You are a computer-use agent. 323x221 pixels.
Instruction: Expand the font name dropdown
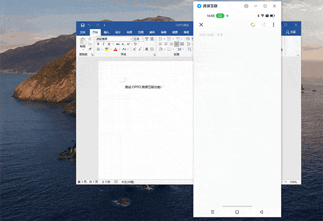[x=131, y=39]
